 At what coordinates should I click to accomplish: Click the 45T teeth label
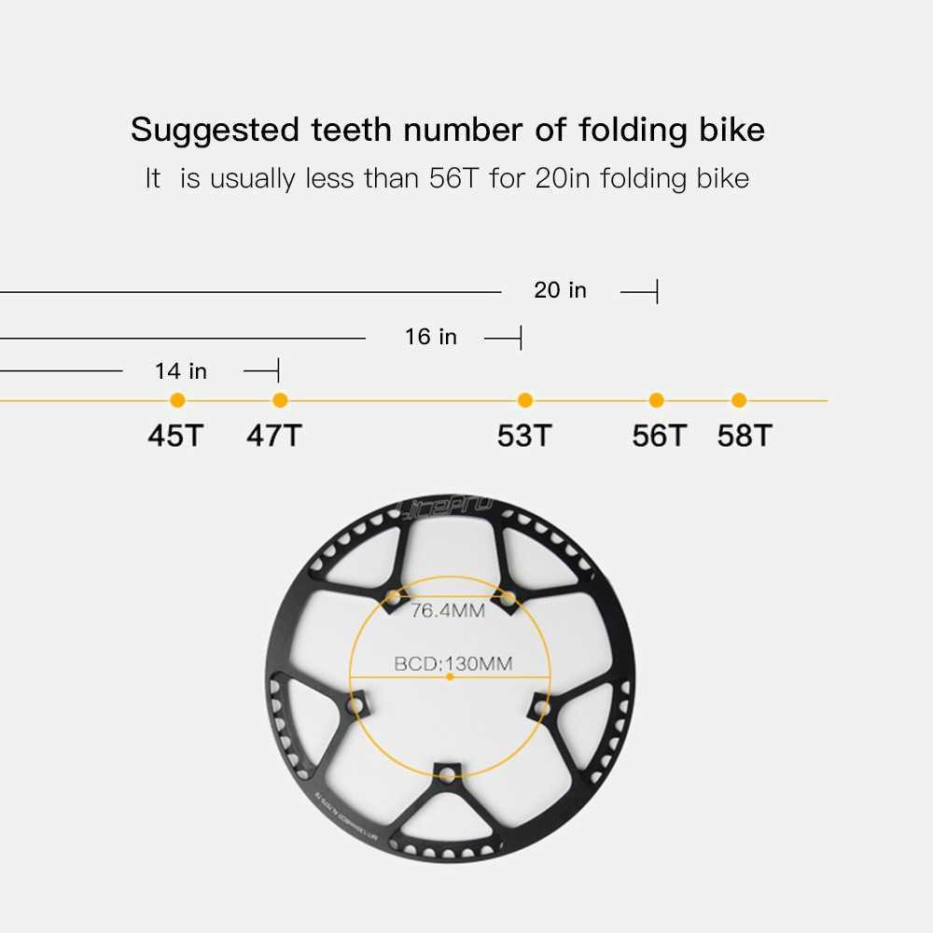click(x=174, y=436)
